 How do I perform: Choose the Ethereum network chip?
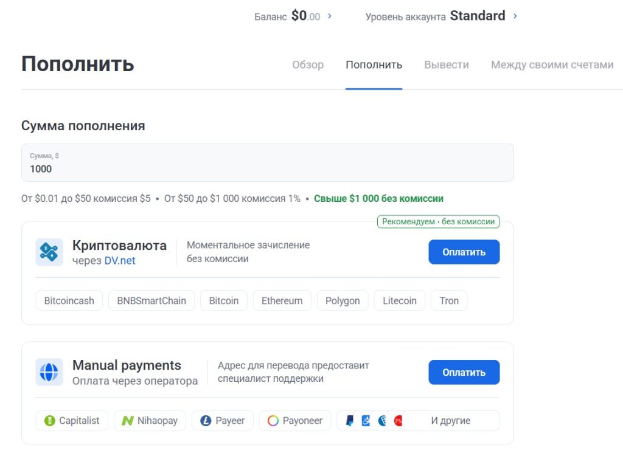point(282,300)
